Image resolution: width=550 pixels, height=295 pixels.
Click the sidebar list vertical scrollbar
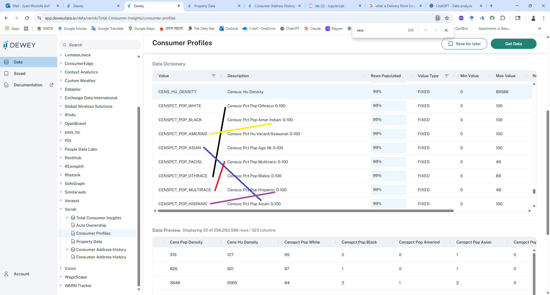coord(139,196)
